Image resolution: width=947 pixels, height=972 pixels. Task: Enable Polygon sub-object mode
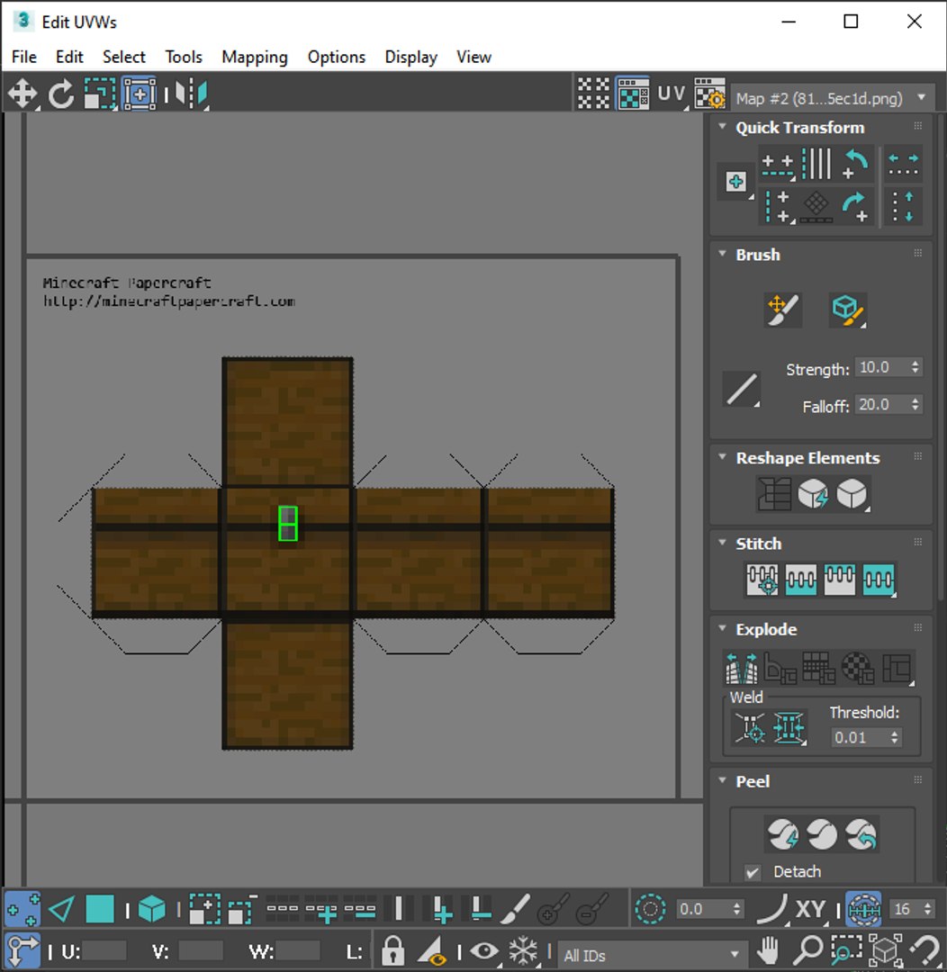click(x=99, y=909)
